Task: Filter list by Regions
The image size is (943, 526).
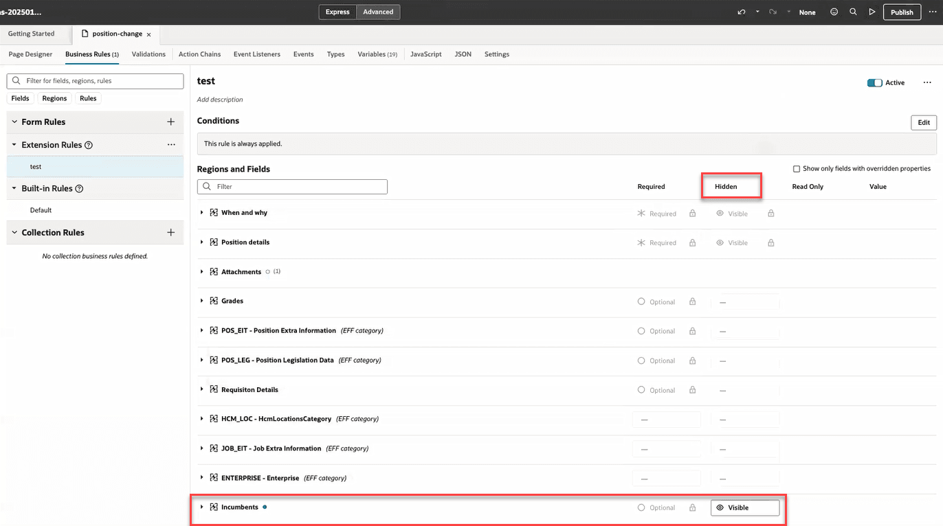Action: (54, 98)
